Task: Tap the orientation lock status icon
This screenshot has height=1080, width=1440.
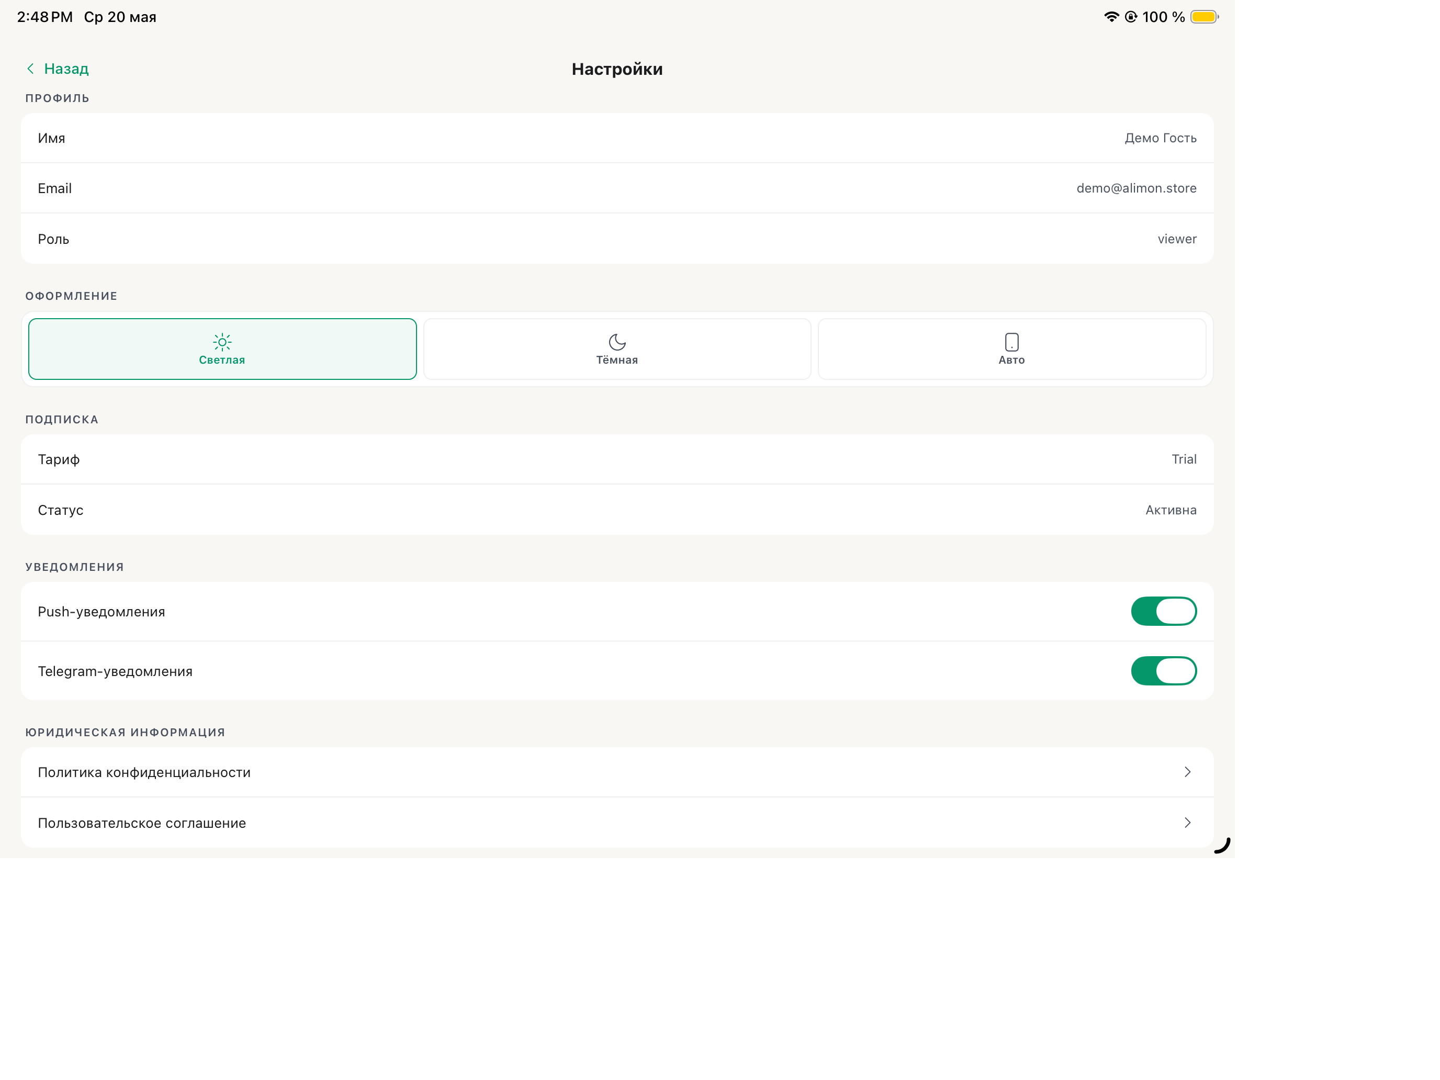Action: pyautogui.click(x=1131, y=17)
